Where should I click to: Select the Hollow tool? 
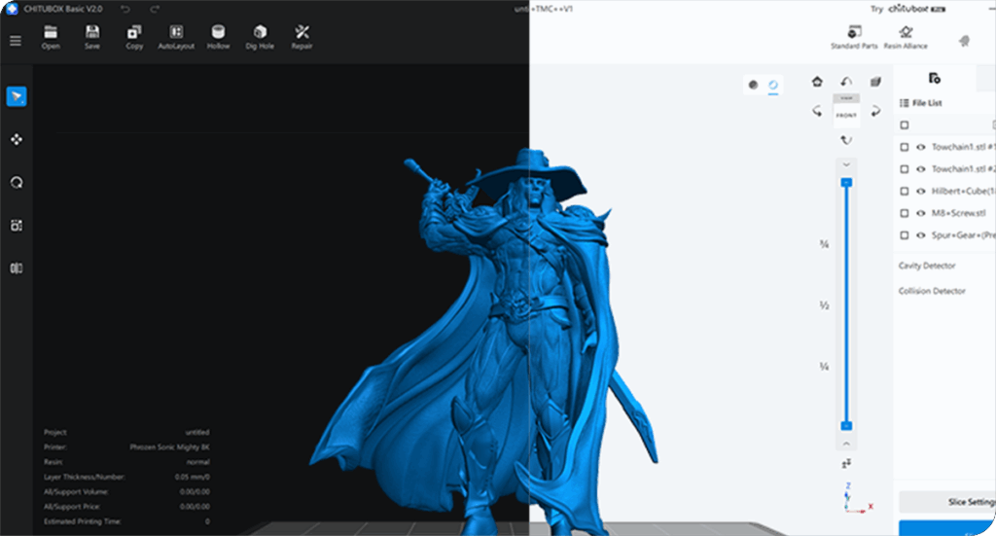pyautogui.click(x=218, y=32)
